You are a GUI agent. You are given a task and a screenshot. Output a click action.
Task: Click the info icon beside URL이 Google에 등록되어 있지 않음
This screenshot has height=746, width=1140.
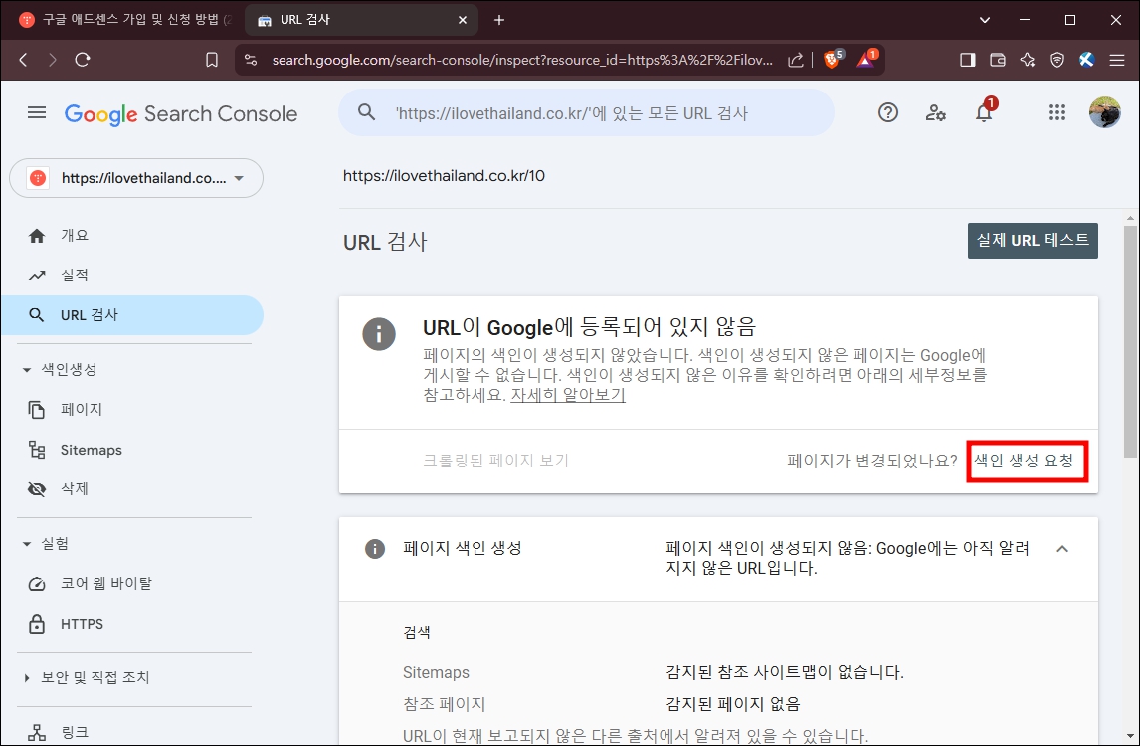tap(379, 334)
